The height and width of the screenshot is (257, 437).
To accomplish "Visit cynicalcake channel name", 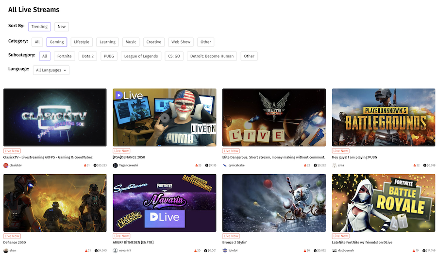I will pyautogui.click(x=236, y=166).
